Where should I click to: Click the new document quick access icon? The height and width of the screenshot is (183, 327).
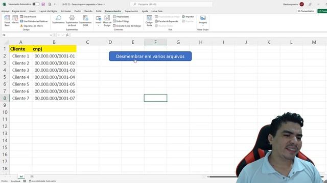[x=50, y=4]
